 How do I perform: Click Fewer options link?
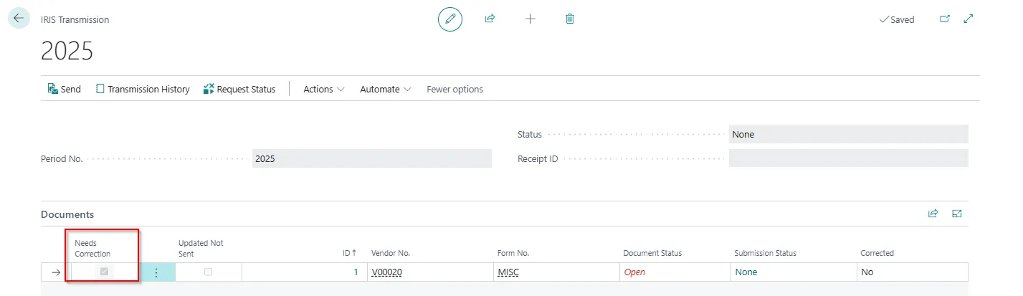pyautogui.click(x=455, y=90)
